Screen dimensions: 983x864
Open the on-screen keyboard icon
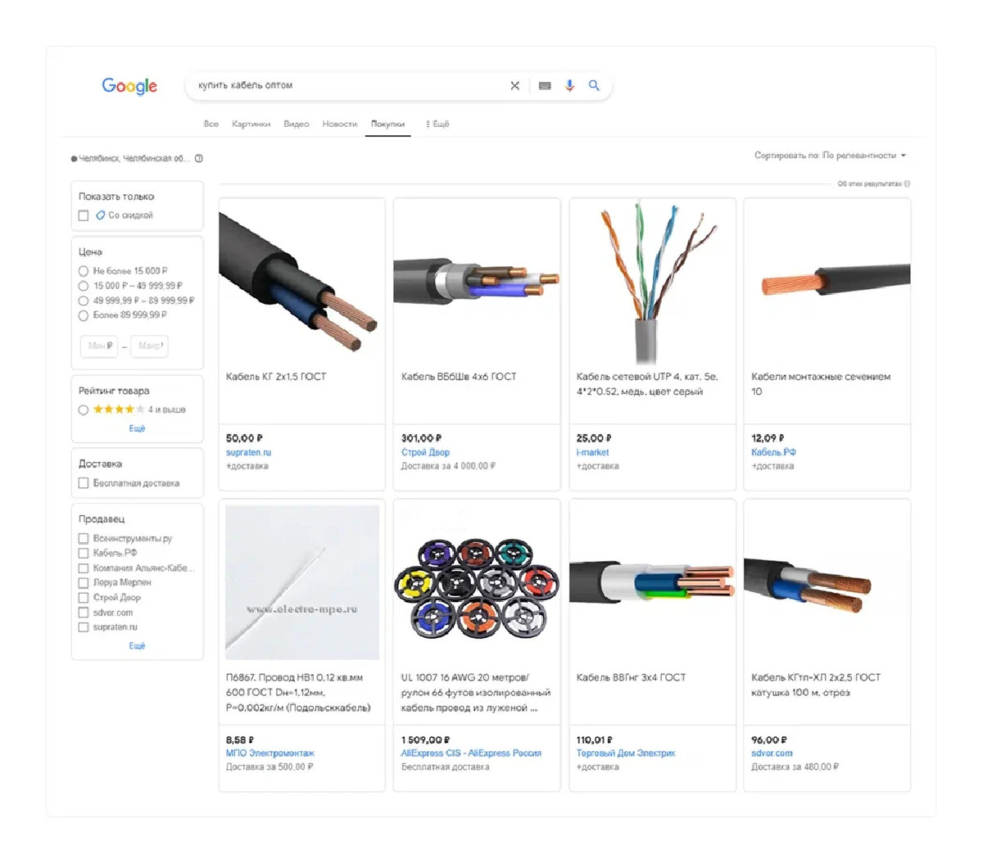point(545,85)
